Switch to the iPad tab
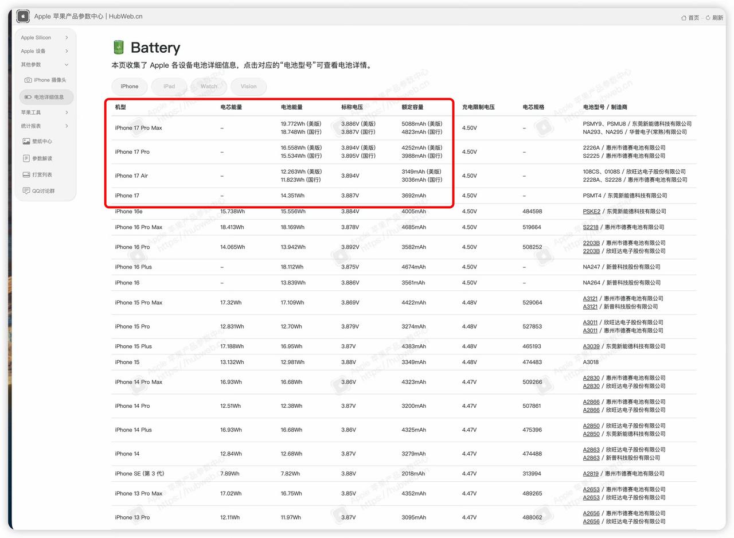This screenshot has width=734, height=538. tap(169, 87)
